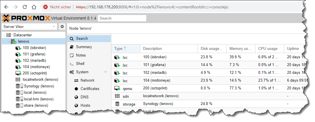
Task: Open the Notes menu item
Action: pyautogui.click(x=89, y=55)
